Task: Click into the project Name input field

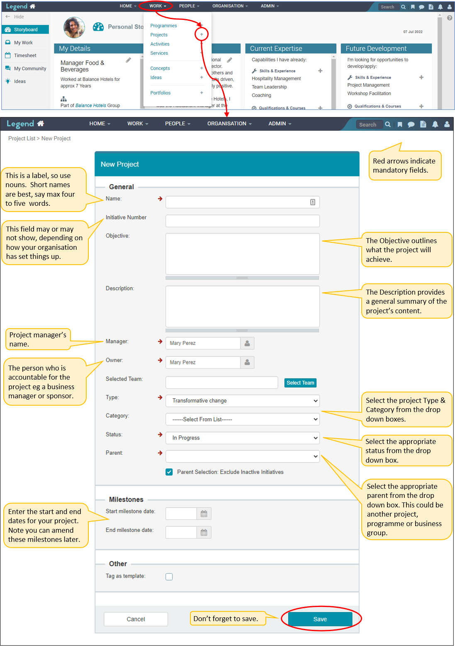Action: click(243, 202)
